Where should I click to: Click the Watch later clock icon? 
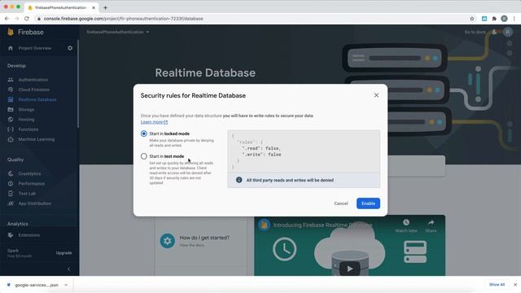[406, 222]
